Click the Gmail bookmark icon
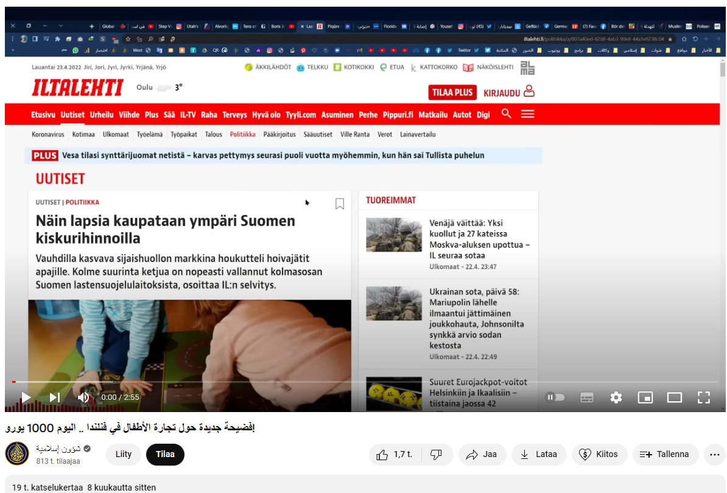727x493 pixels. [359, 50]
